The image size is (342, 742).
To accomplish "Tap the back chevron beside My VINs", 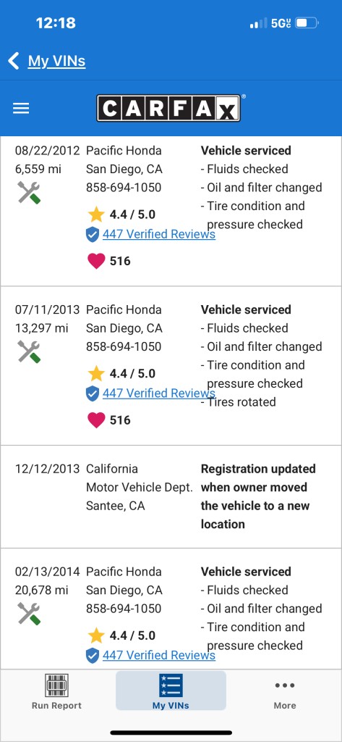I will pyautogui.click(x=14, y=61).
